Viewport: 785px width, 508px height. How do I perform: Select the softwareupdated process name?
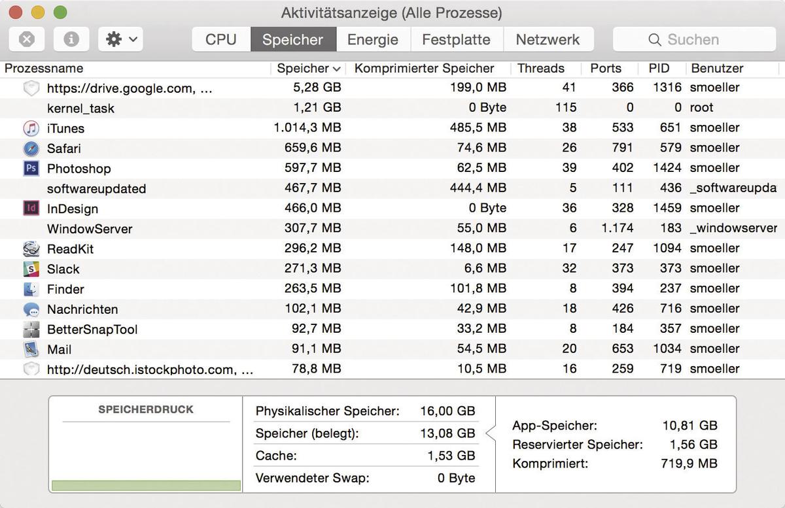tap(96, 189)
